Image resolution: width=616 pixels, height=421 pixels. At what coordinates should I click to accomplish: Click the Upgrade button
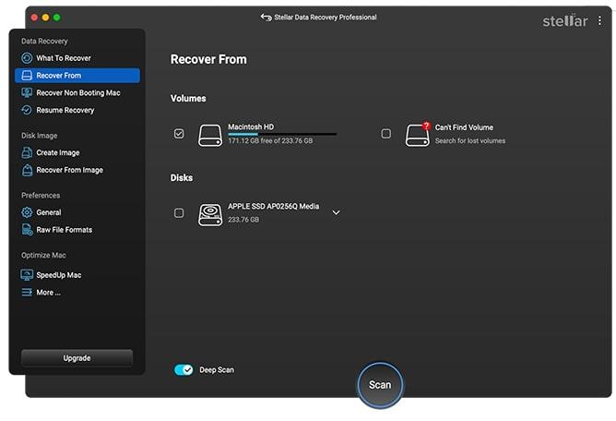(77, 358)
